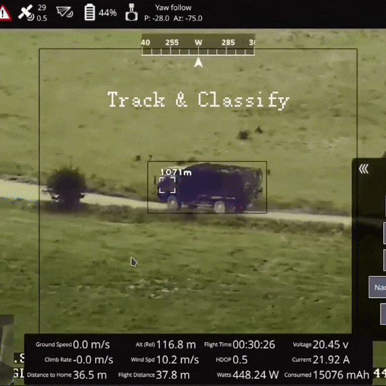Click the Watts 448.24 W value
Screen dimensions: 386x386
256,375
